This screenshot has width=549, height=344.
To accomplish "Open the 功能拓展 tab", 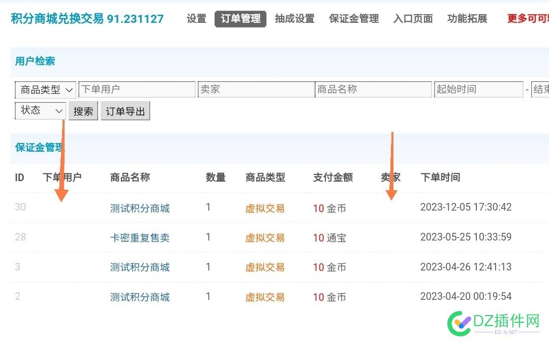I will 467,18.
